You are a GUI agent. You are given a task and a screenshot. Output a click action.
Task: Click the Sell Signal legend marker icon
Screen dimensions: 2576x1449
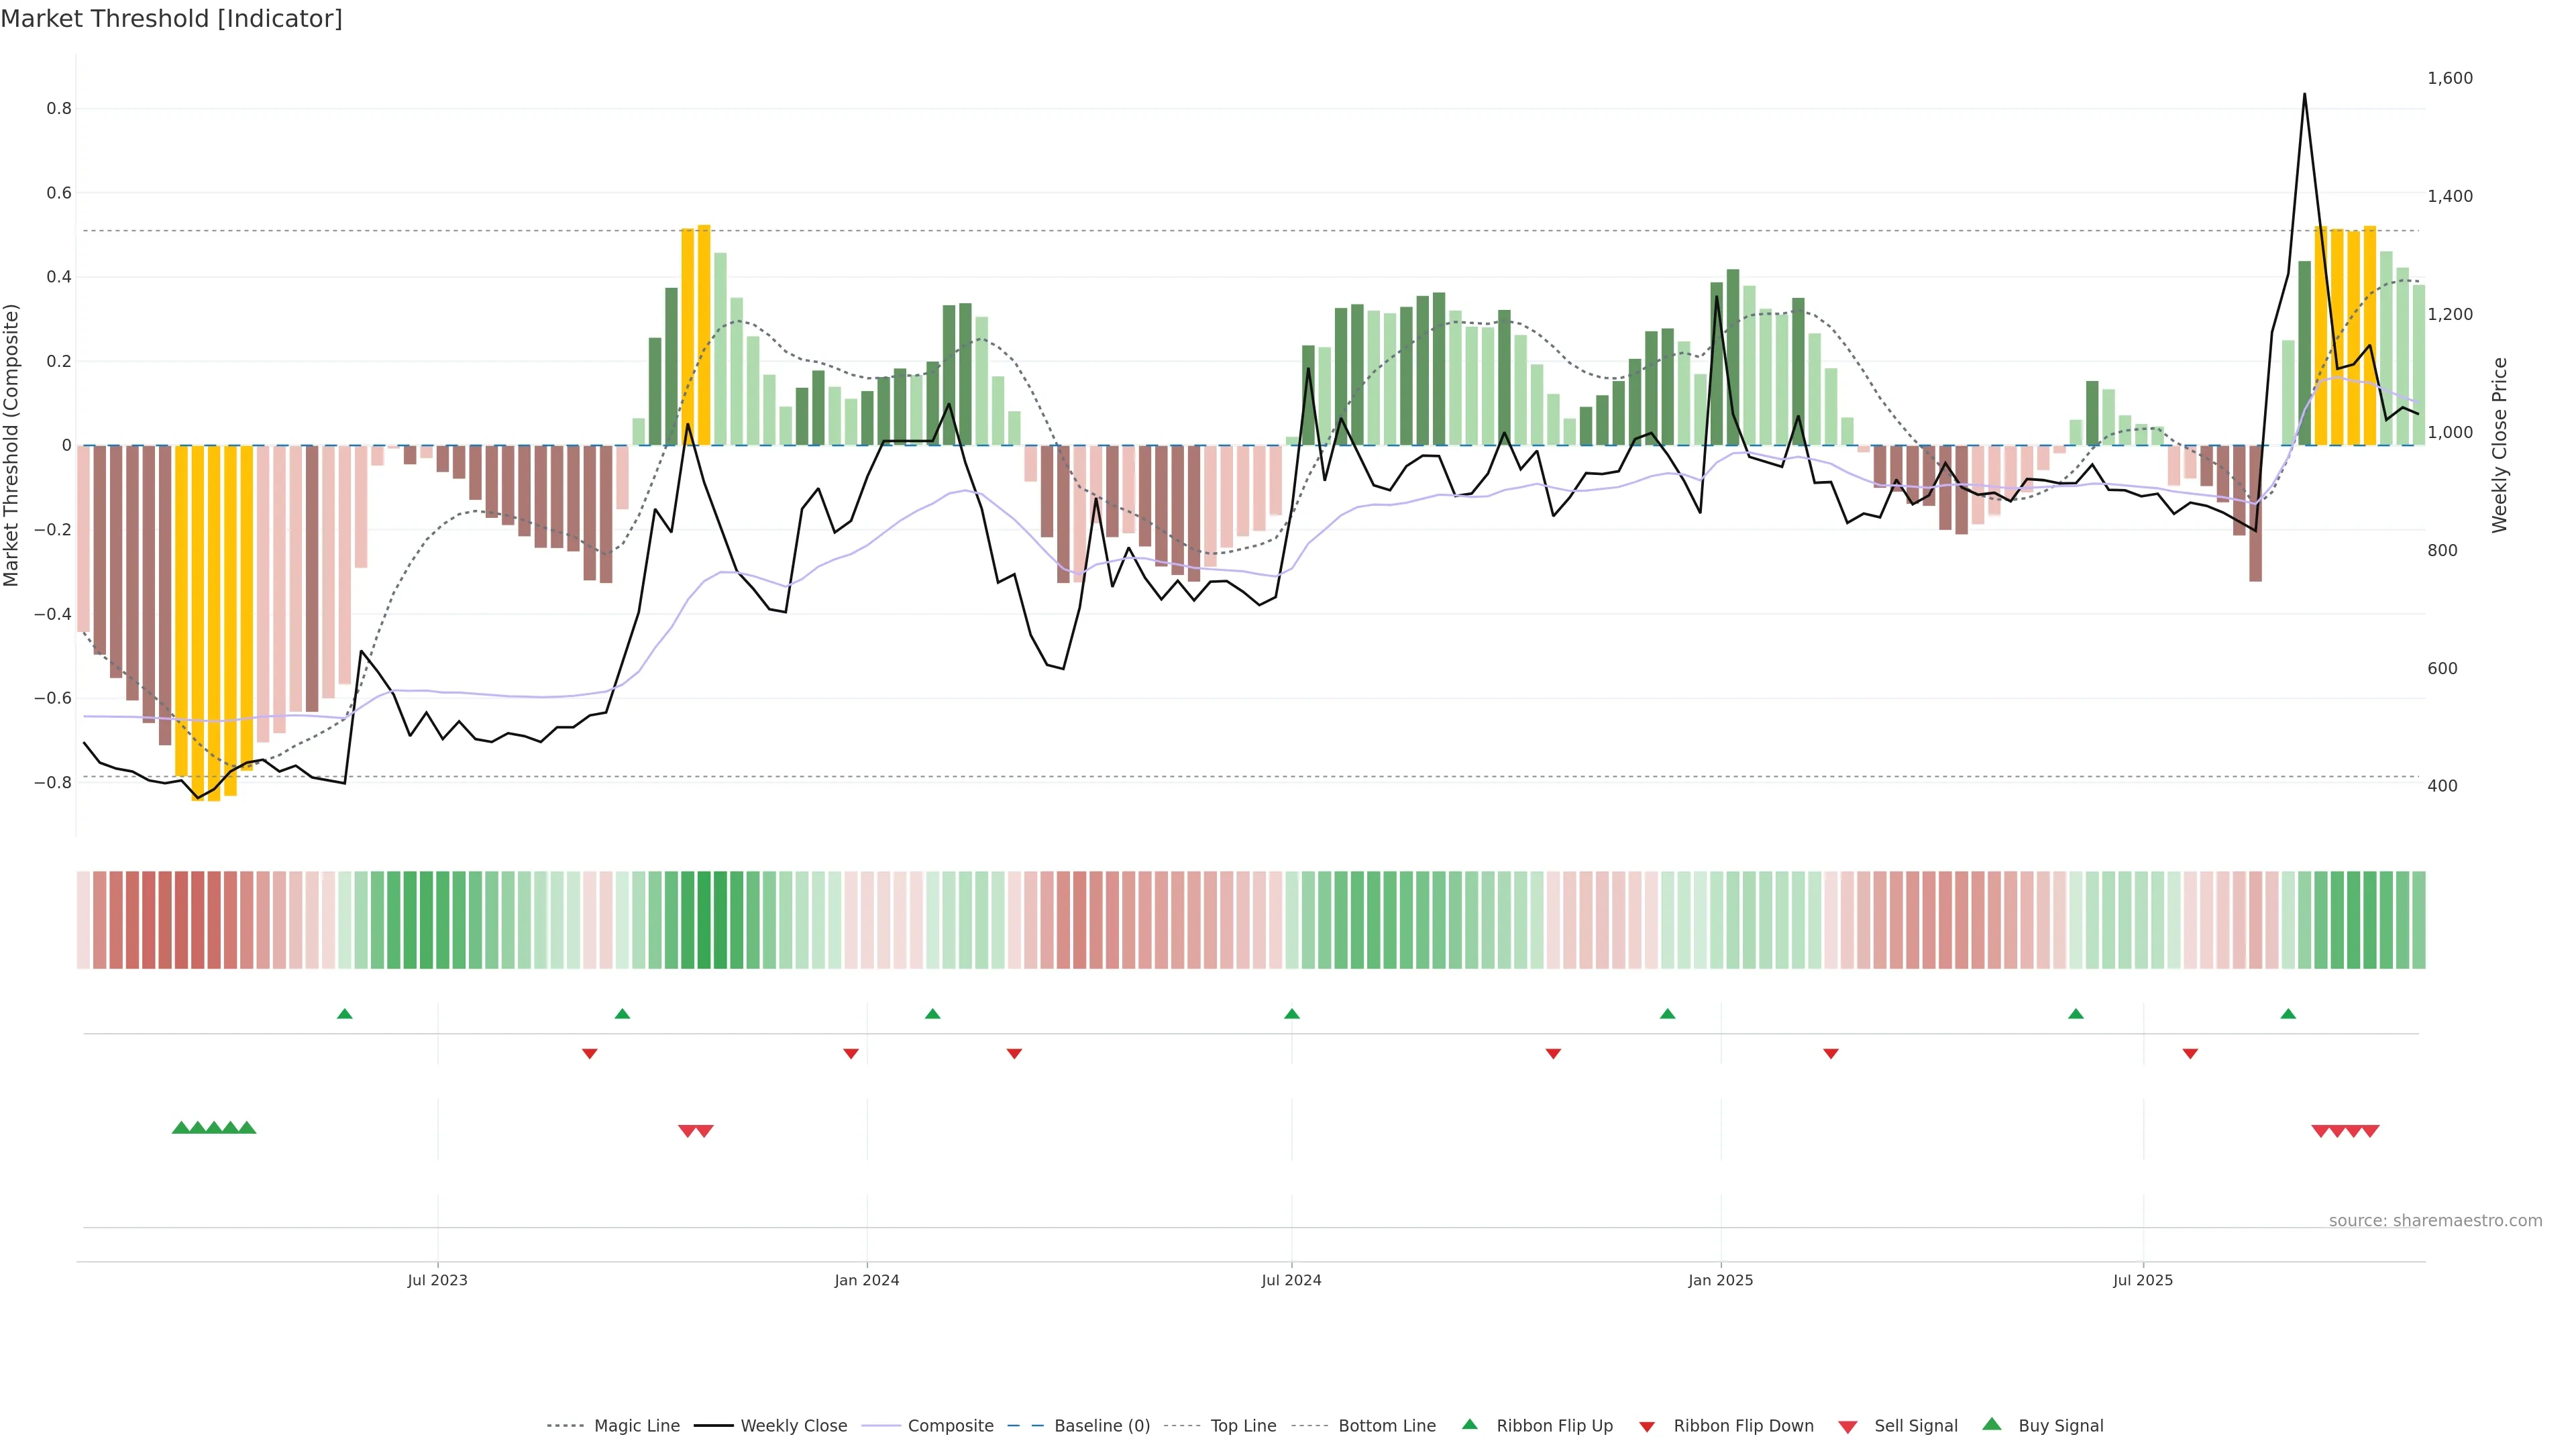(1847, 1427)
